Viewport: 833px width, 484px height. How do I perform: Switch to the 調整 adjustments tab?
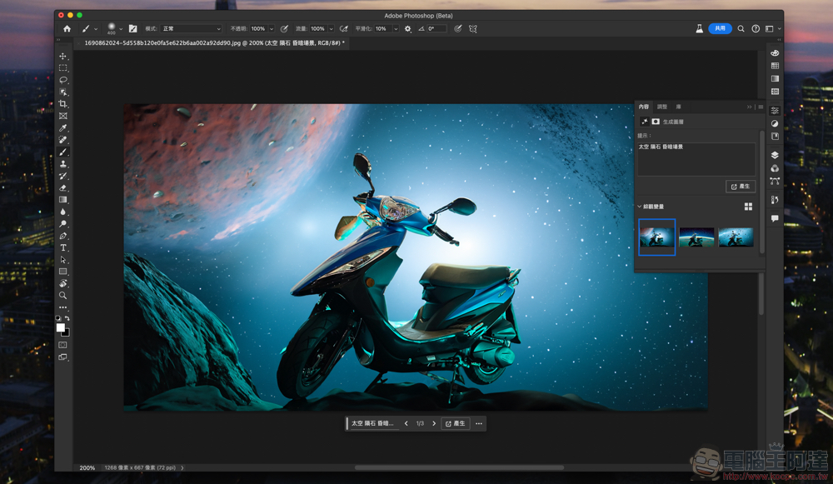[x=662, y=107]
